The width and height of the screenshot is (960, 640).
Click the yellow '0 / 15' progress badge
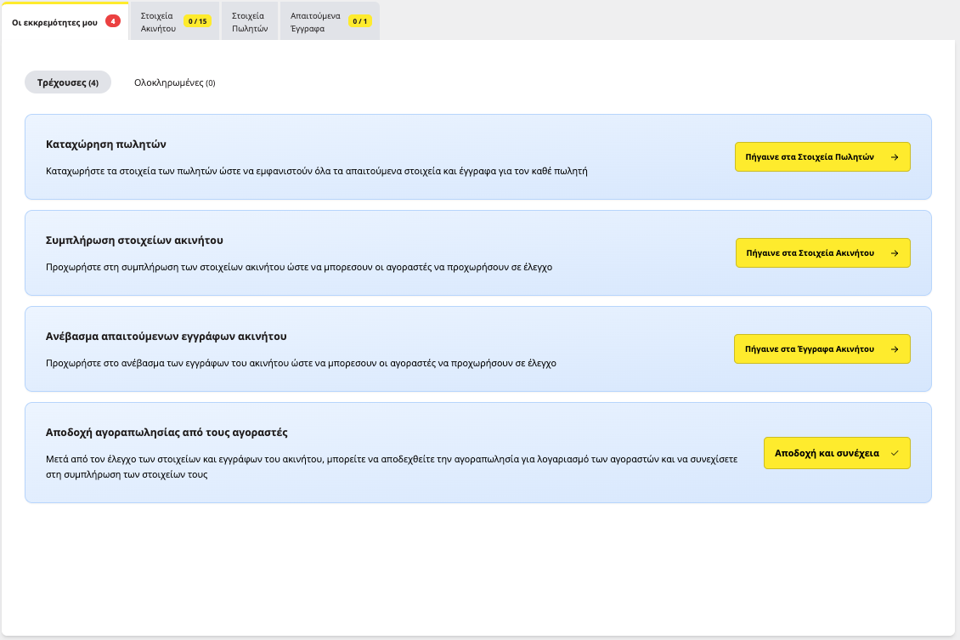(197, 21)
